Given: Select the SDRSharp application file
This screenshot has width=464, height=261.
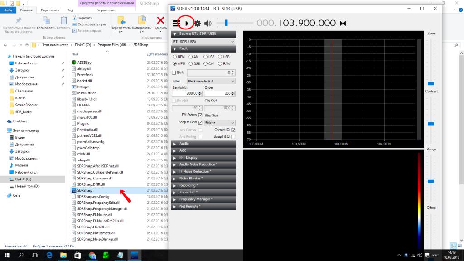Looking at the screenshot, I should coord(85,191).
